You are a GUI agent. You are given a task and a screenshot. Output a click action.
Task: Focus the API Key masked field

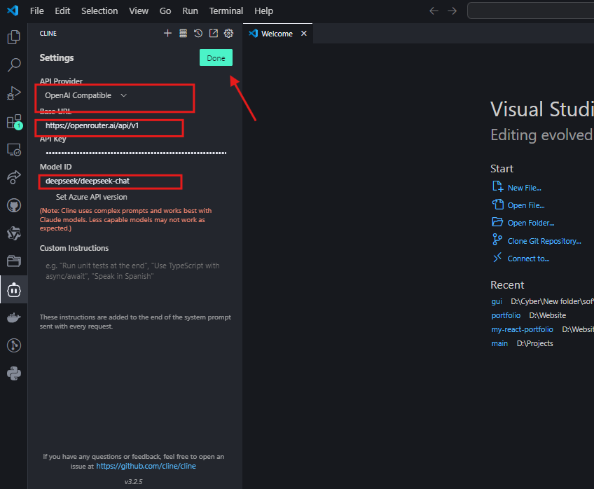[x=136, y=153]
